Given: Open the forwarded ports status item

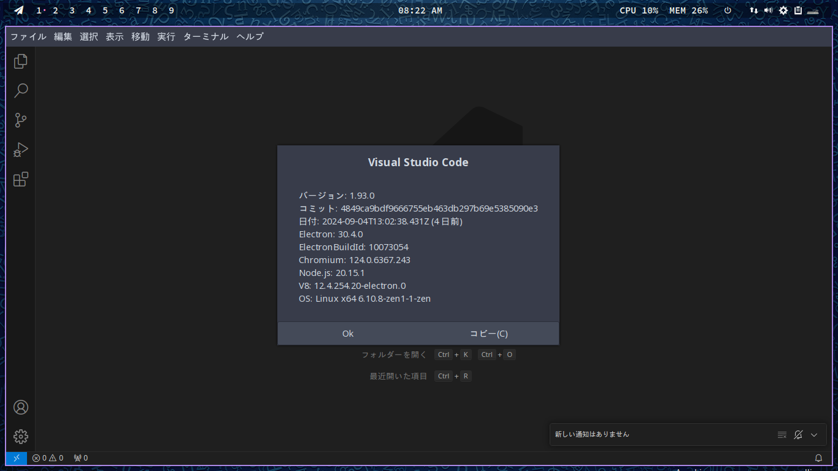Looking at the screenshot, I should (x=80, y=458).
